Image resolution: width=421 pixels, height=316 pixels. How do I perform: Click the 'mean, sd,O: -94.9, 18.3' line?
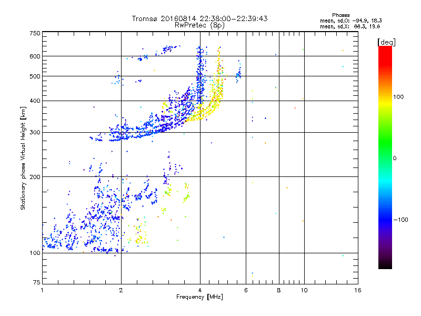[x=350, y=21]
